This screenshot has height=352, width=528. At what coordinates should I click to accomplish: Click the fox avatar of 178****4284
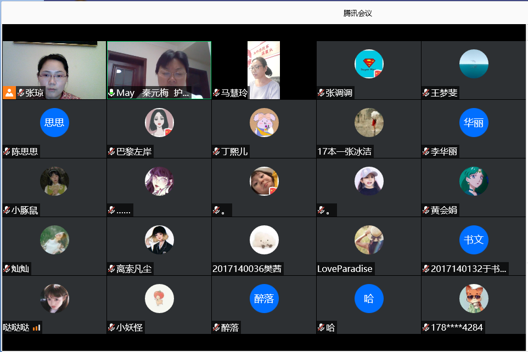click(474, 299)
